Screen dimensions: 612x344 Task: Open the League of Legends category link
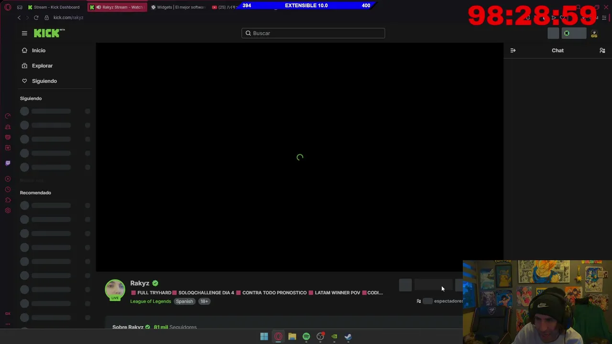click(151, 301)
